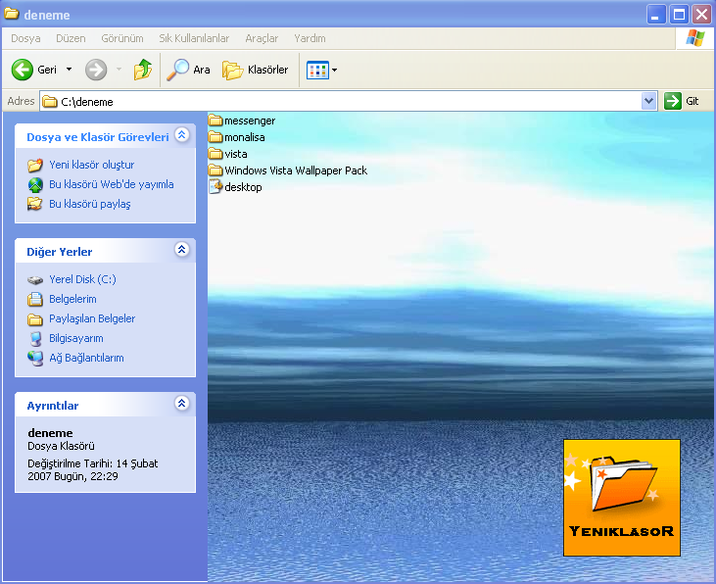This screenshot has width=716, height=584.
Task: Toggle the Klasörler folders pane
Action: click(x=232, y=70)
